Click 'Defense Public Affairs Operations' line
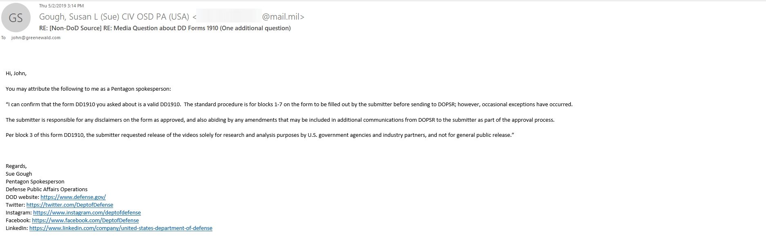 47,189
